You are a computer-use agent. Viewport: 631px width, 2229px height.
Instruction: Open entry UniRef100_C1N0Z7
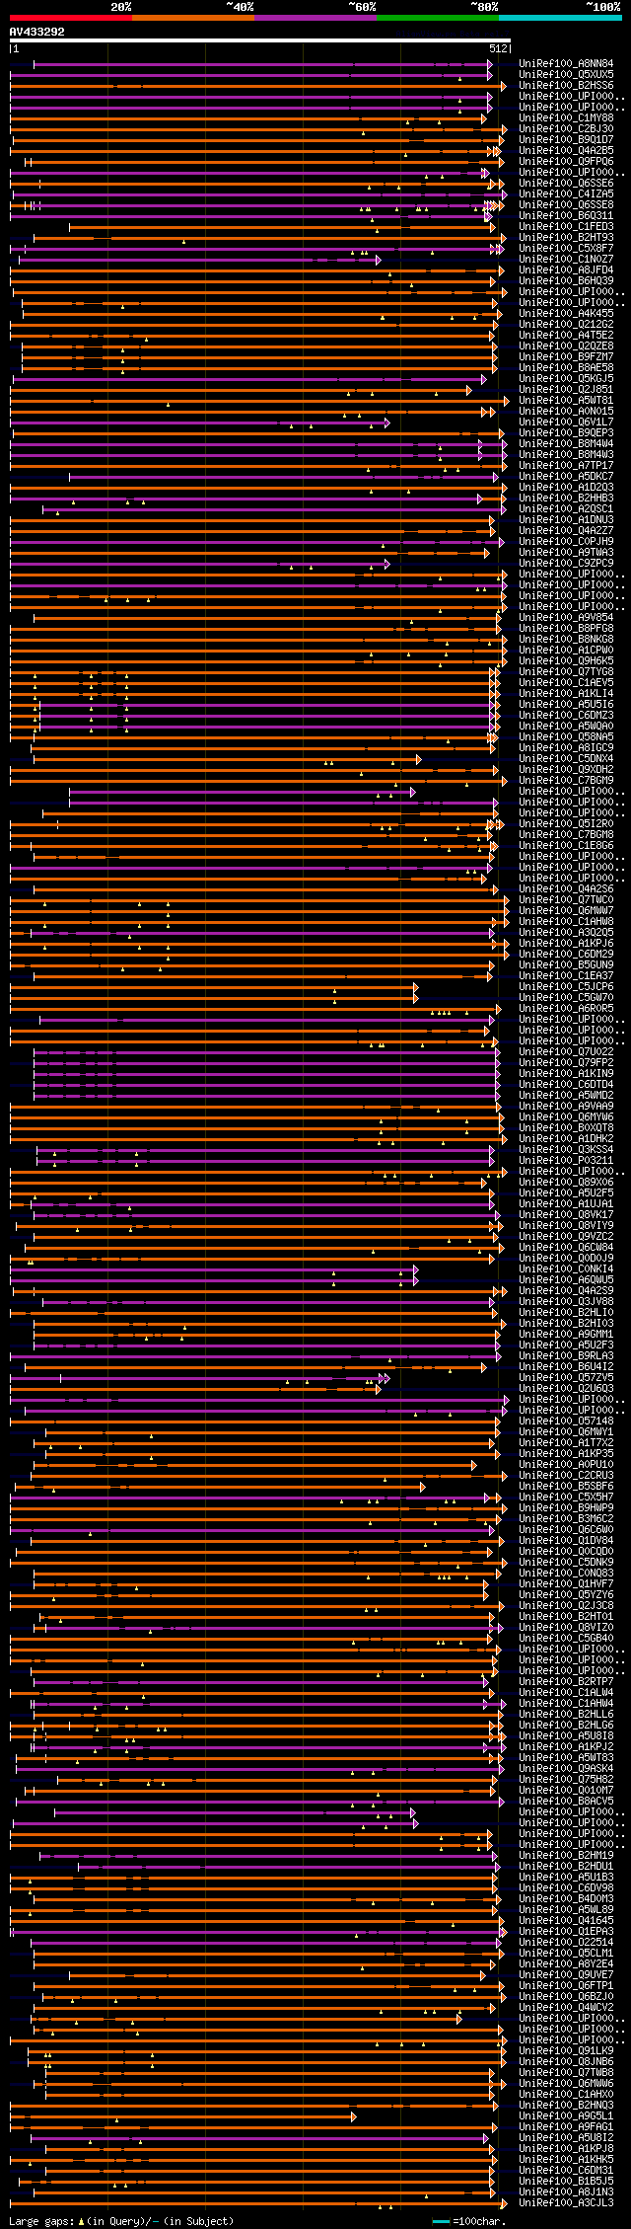(x=566, y=259)
